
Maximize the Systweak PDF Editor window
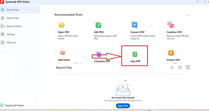pyautogui.click(x=205, y=2)
